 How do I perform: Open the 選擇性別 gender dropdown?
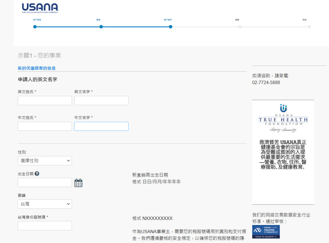(45, 161)
